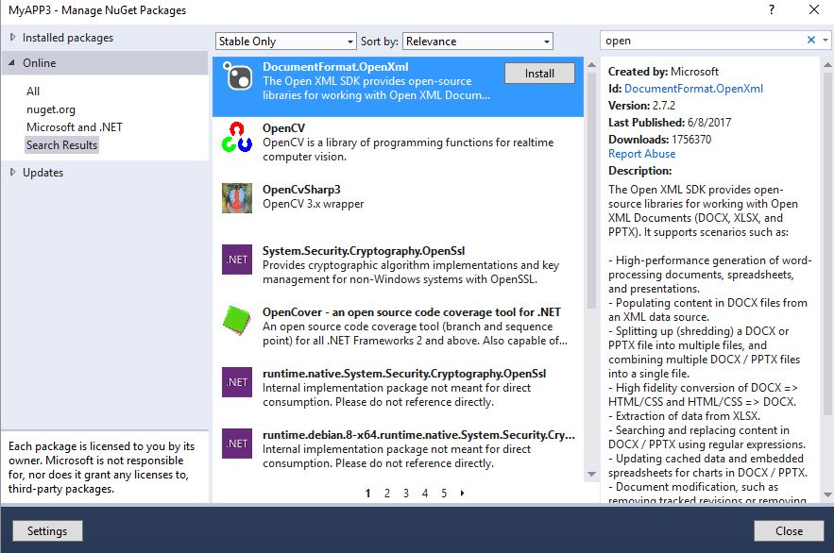Screen dimensions: 834x553
Task: Open the Settings button
Action: tap(47, 530)
